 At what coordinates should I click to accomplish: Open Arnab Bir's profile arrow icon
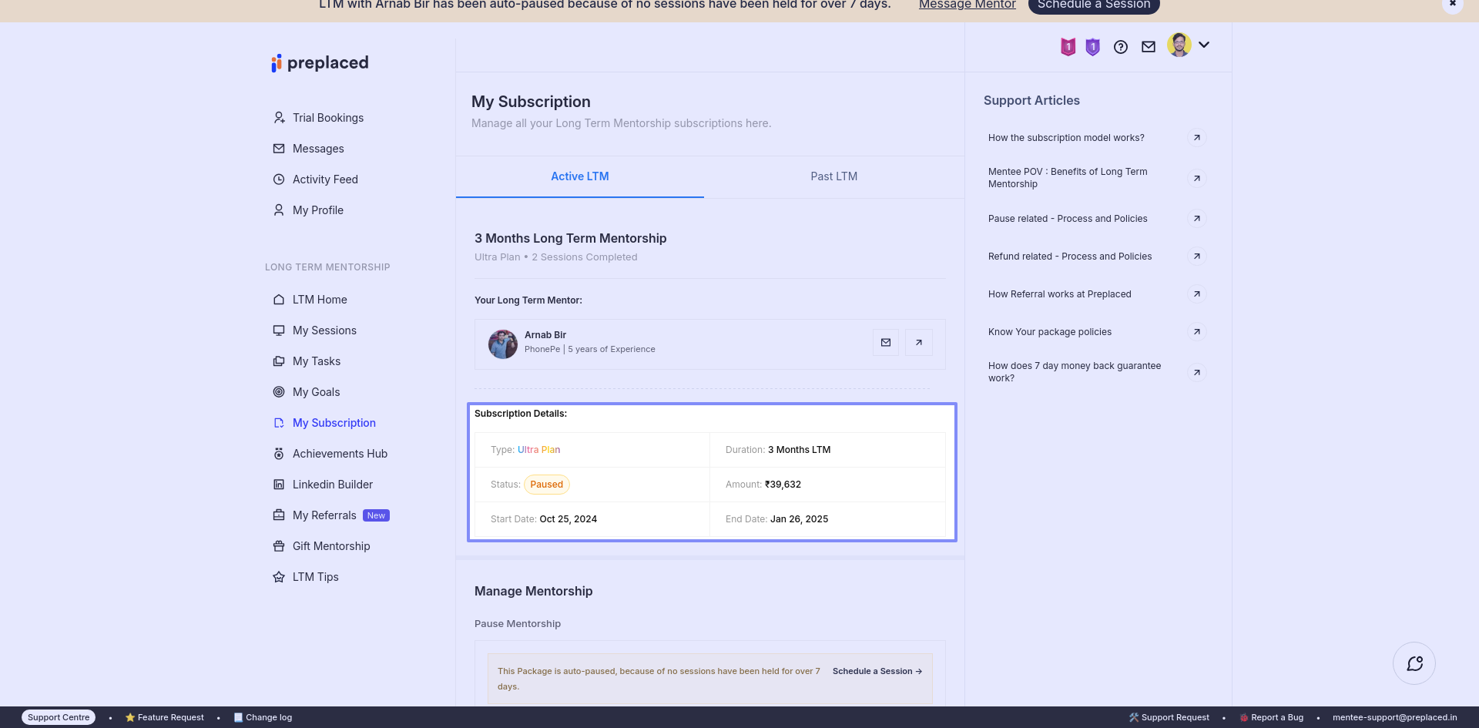919,343
